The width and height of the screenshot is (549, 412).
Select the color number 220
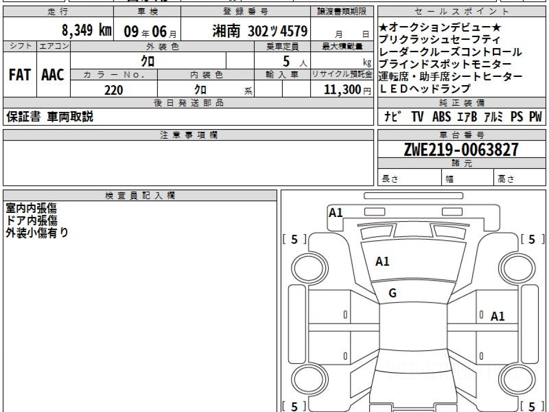[113, 90]
